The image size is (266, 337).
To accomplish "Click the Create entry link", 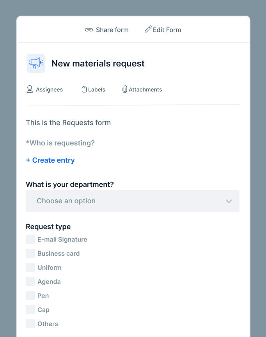I will coord(50,160).
